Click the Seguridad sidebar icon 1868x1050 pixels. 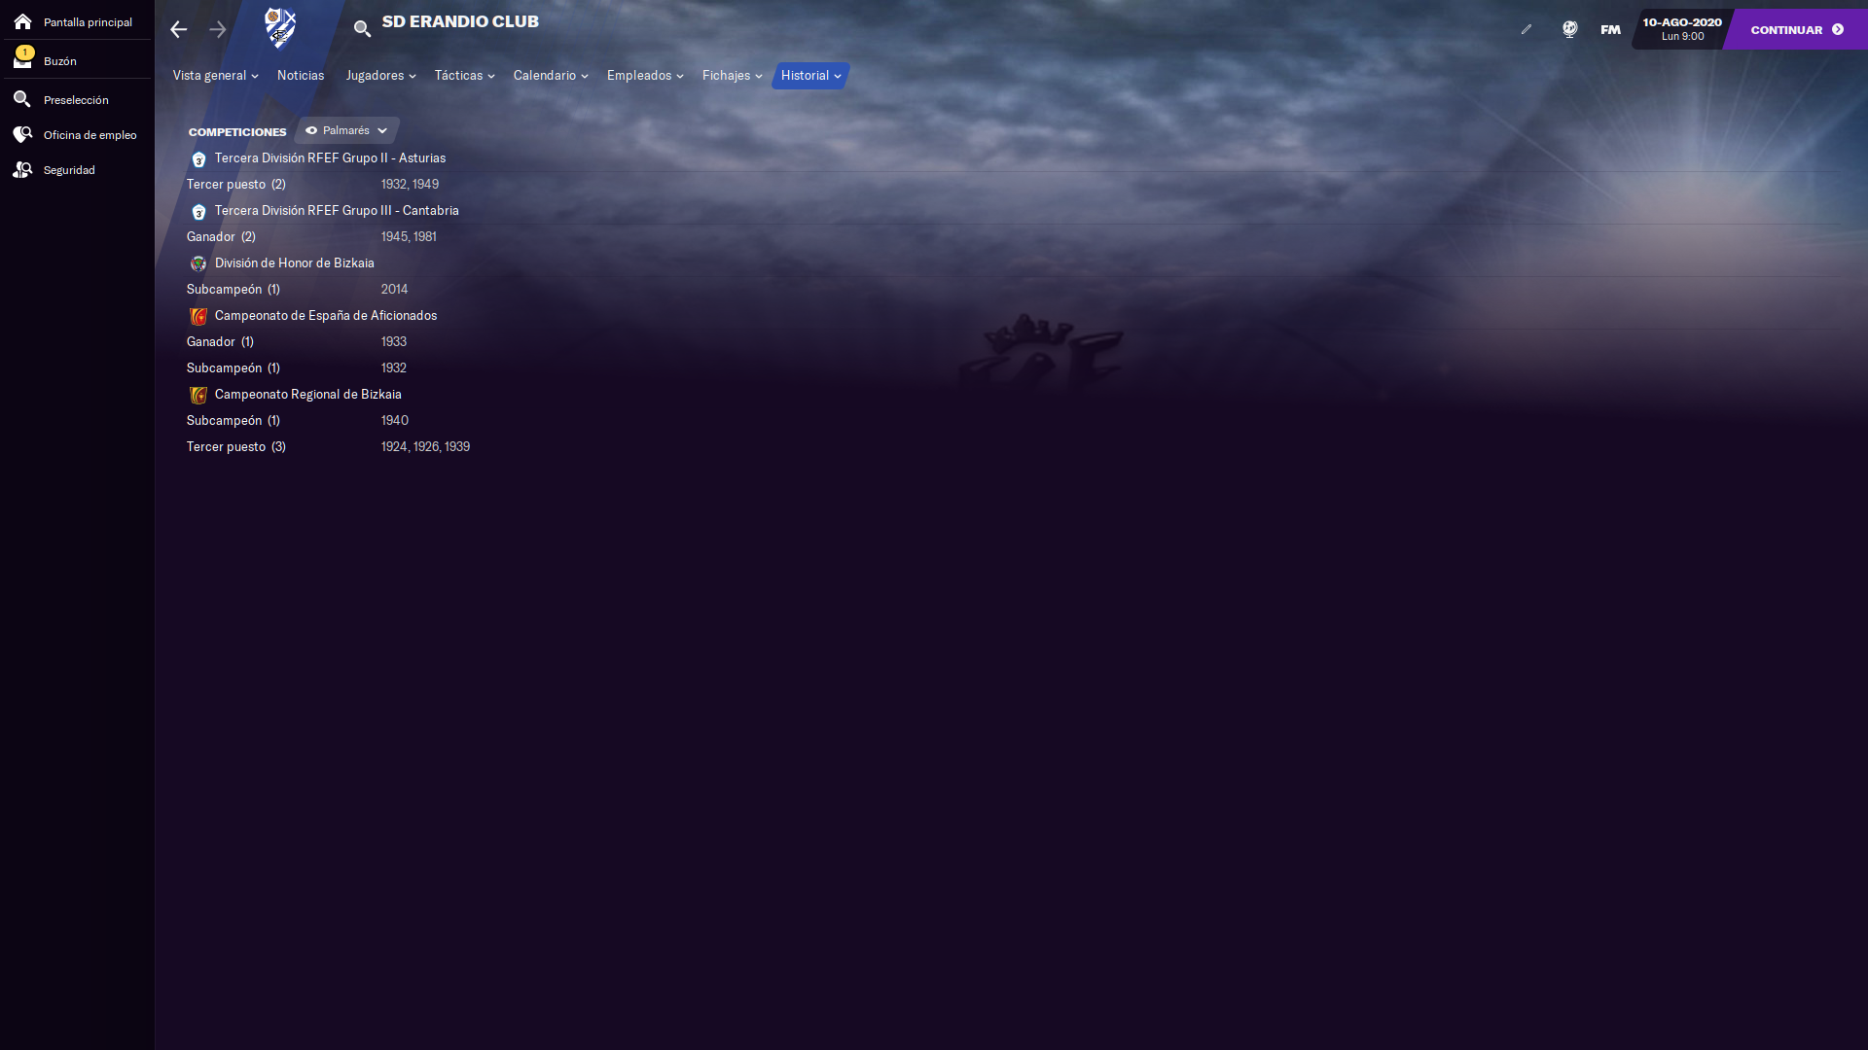22,170
